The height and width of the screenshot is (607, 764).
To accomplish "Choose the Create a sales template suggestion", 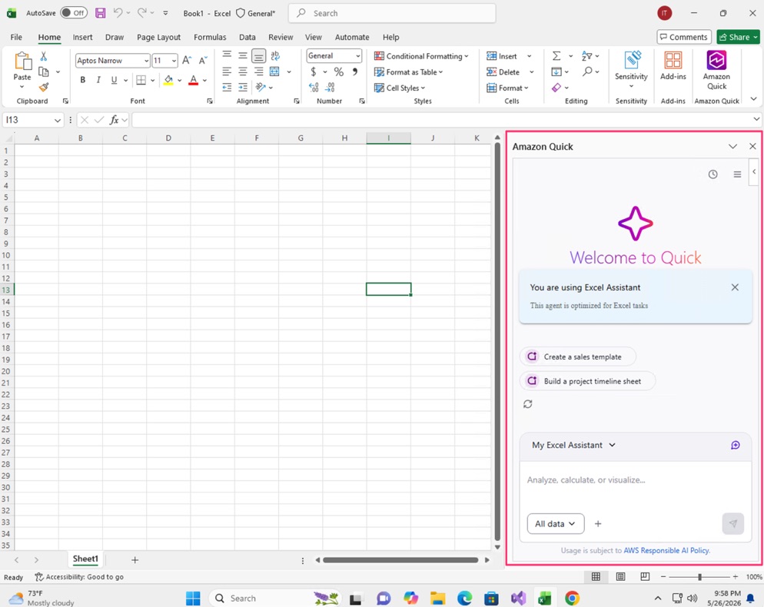I will 578,357.
